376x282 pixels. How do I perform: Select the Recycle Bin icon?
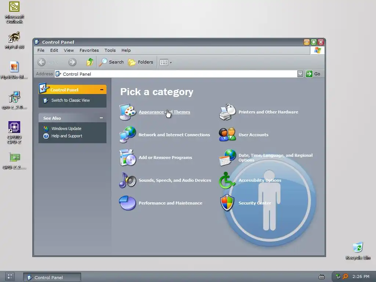coord(358,251)
